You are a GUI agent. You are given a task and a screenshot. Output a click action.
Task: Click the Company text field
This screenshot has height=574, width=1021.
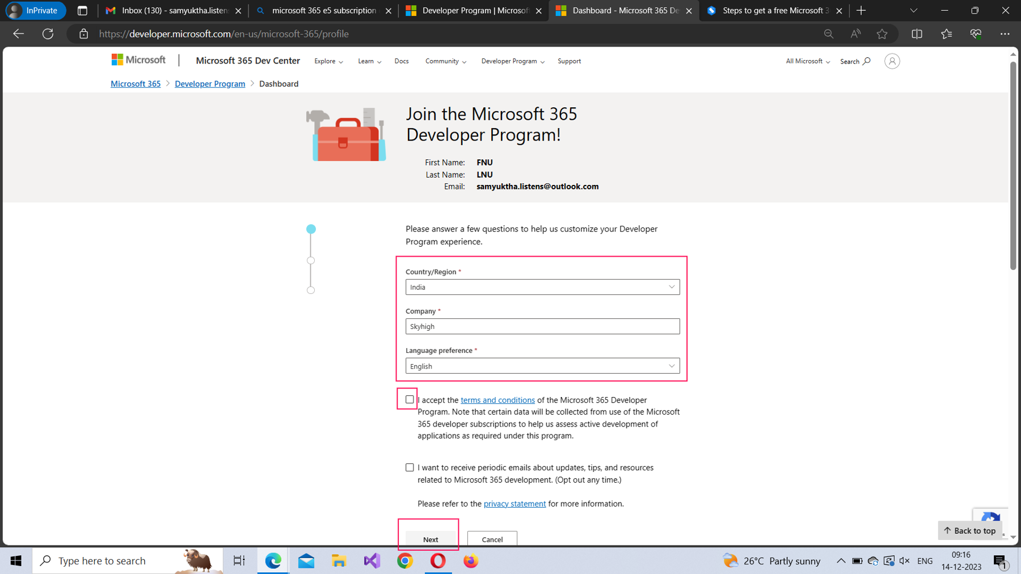[x=542, y=326]
